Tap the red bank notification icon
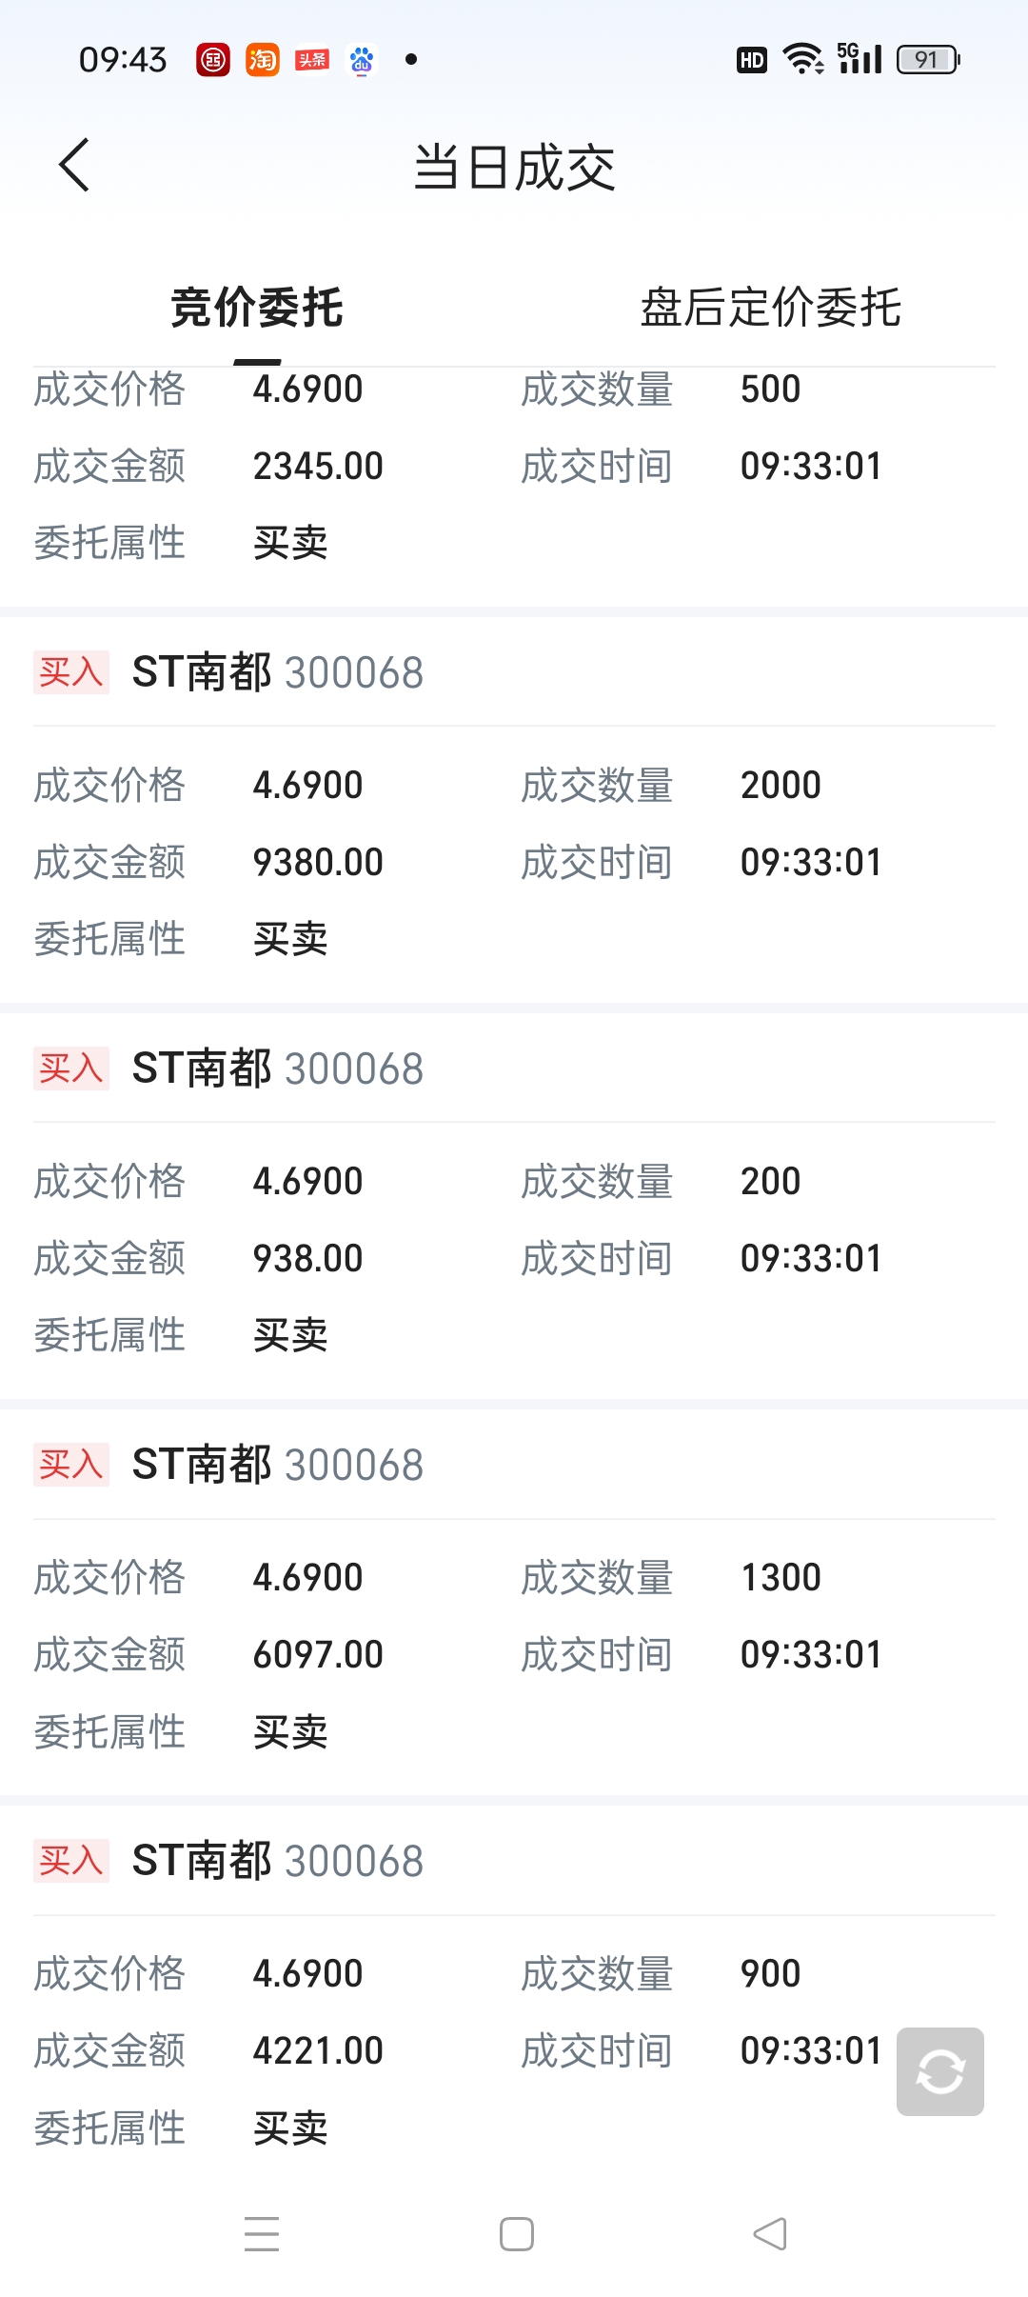 click(x=213, y=60)
